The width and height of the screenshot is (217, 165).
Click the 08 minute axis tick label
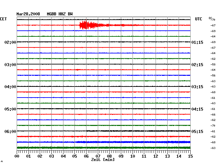pyautogui.click(x=109, y=156)
